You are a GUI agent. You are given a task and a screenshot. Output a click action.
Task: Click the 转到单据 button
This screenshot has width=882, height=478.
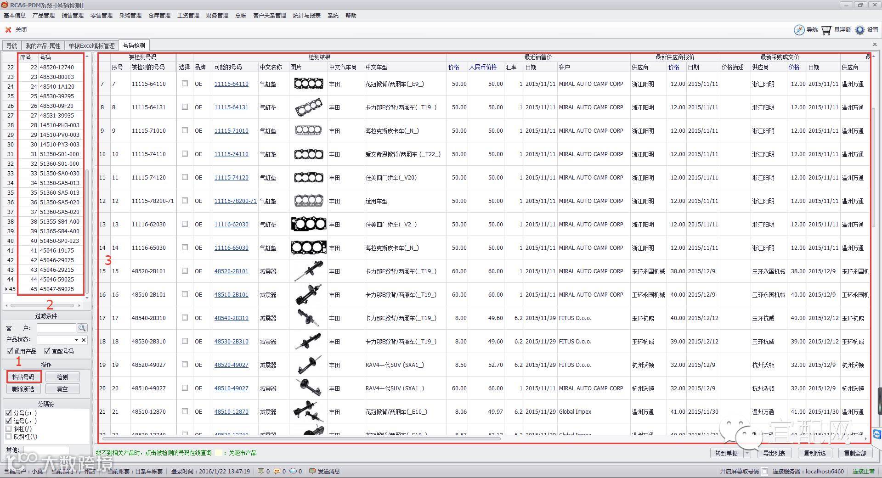click(727, 453)
